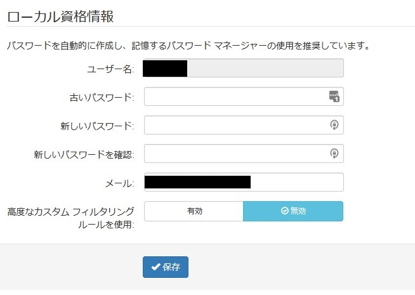Focus the 新しいパスワードを確認 input field
This screenshot has height=295, width=415.
(244, 154)
